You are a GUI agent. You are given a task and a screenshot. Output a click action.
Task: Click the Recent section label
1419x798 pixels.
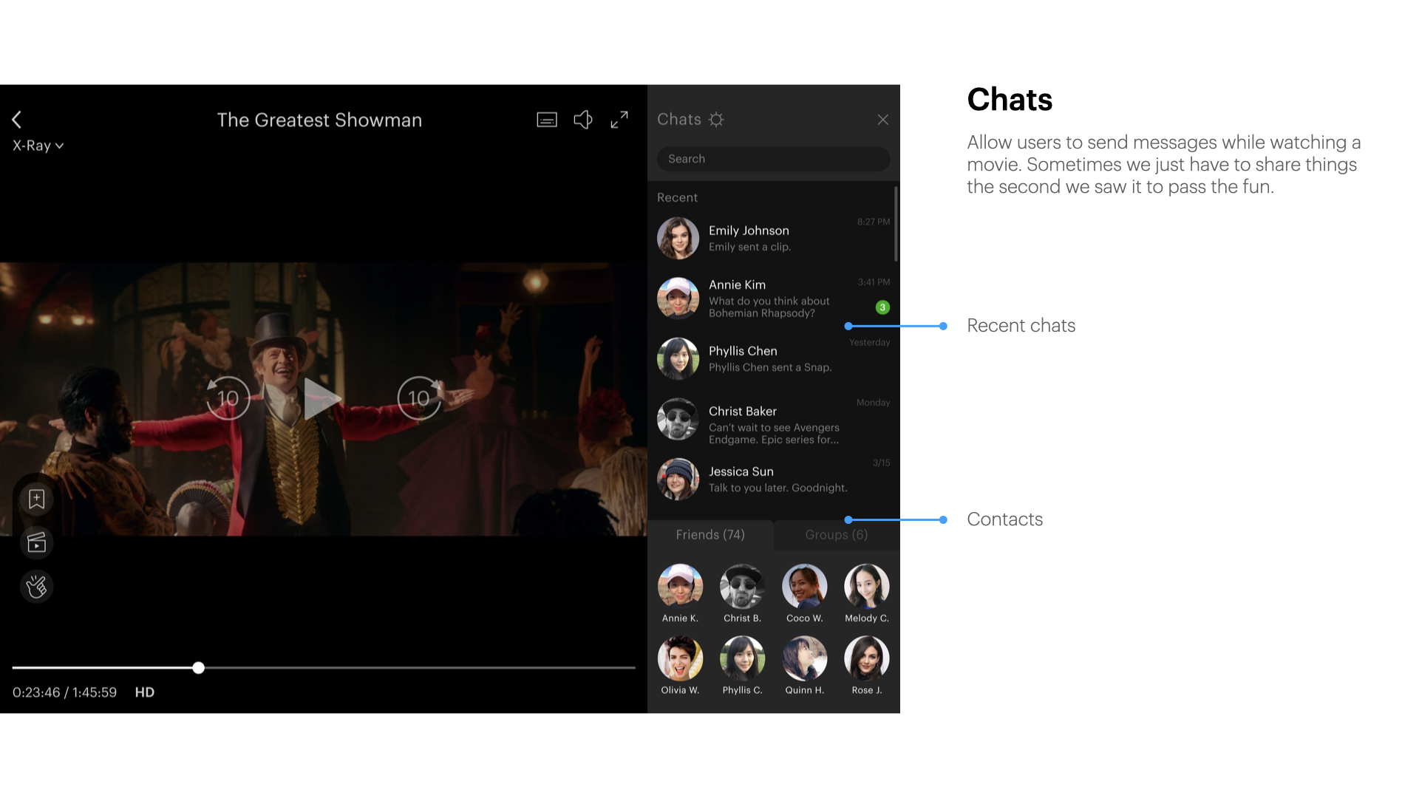click(x=677, y=197)
